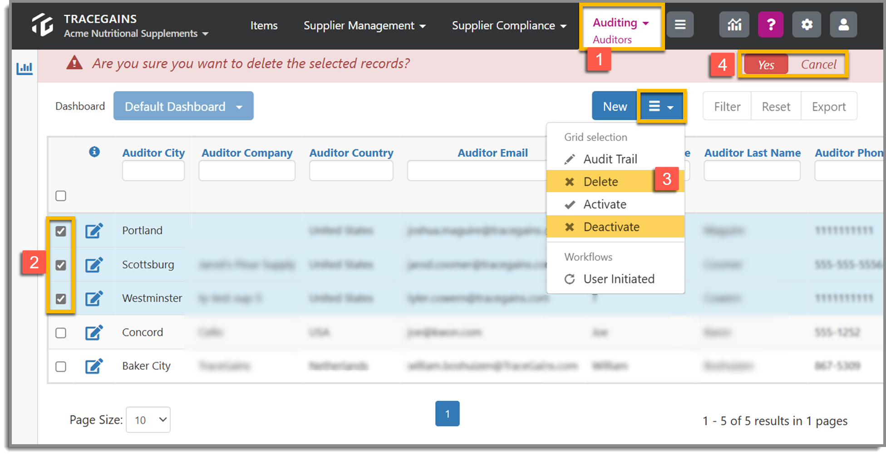886x456 pixels.
Task: Choose Deactivate from the Grid selection menu
Action: pos(615,227)
